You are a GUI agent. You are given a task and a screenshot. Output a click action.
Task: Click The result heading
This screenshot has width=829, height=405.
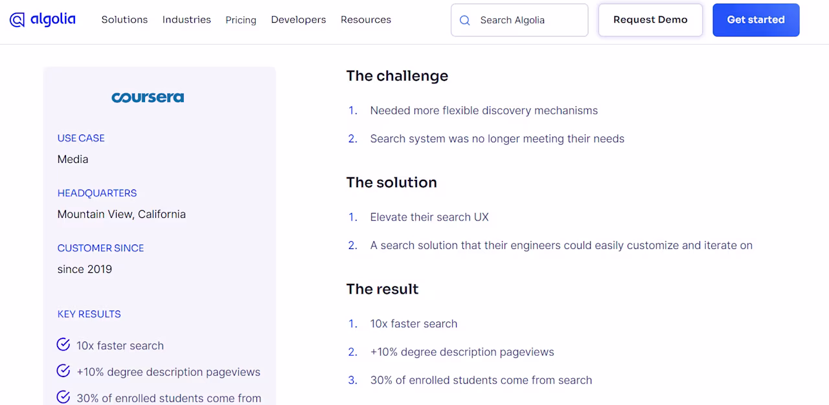[382, 289]
